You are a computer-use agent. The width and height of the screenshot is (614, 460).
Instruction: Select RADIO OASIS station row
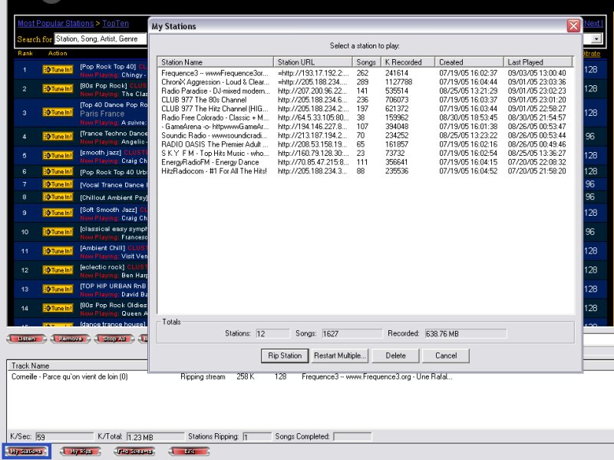365,144
